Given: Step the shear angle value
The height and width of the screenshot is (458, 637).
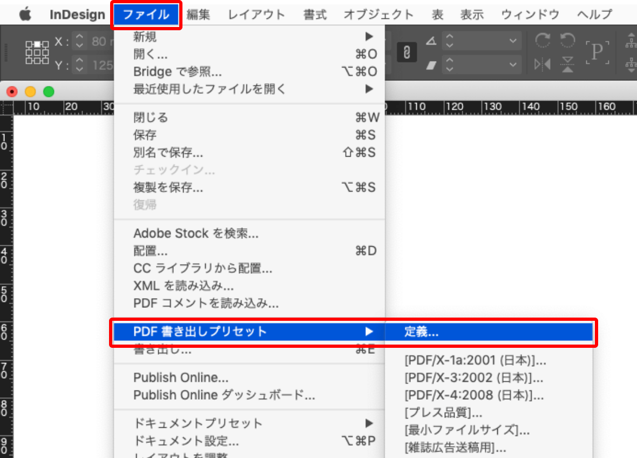Looking at the screenshot, I should tap(449, 65).
